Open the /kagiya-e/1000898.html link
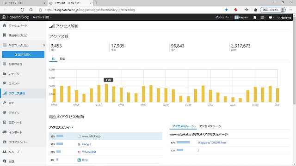 [212, 142]
